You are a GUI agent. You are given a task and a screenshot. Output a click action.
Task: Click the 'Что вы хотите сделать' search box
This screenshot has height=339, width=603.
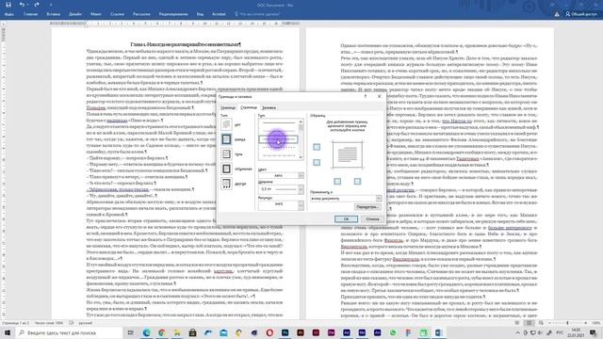point(257,14)
